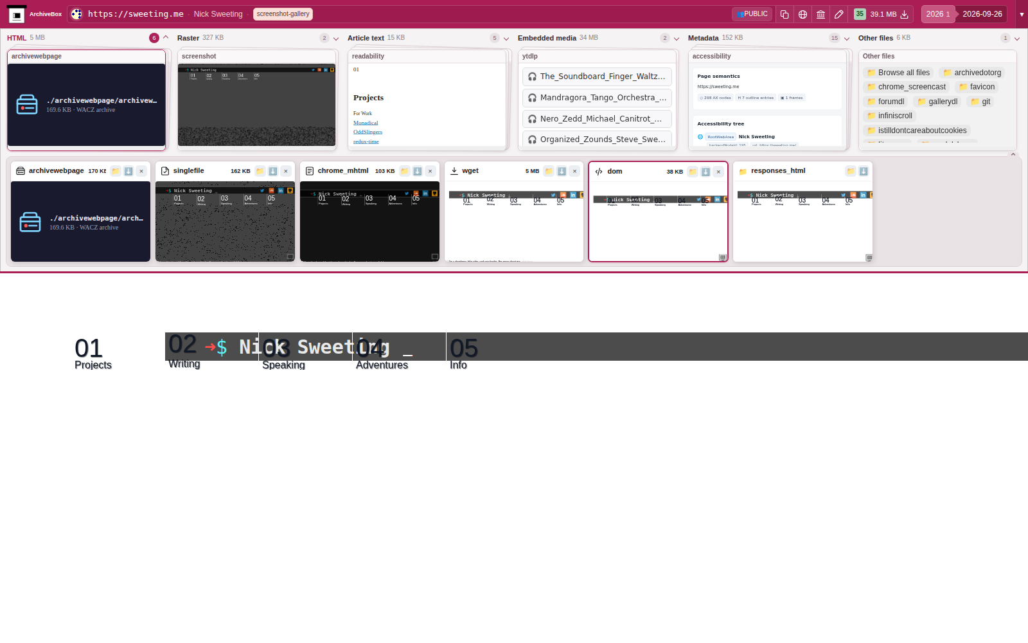Open the wget card preview thumbnail

[514, 222]
